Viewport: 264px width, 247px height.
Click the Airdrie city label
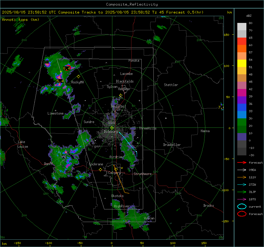116,157
